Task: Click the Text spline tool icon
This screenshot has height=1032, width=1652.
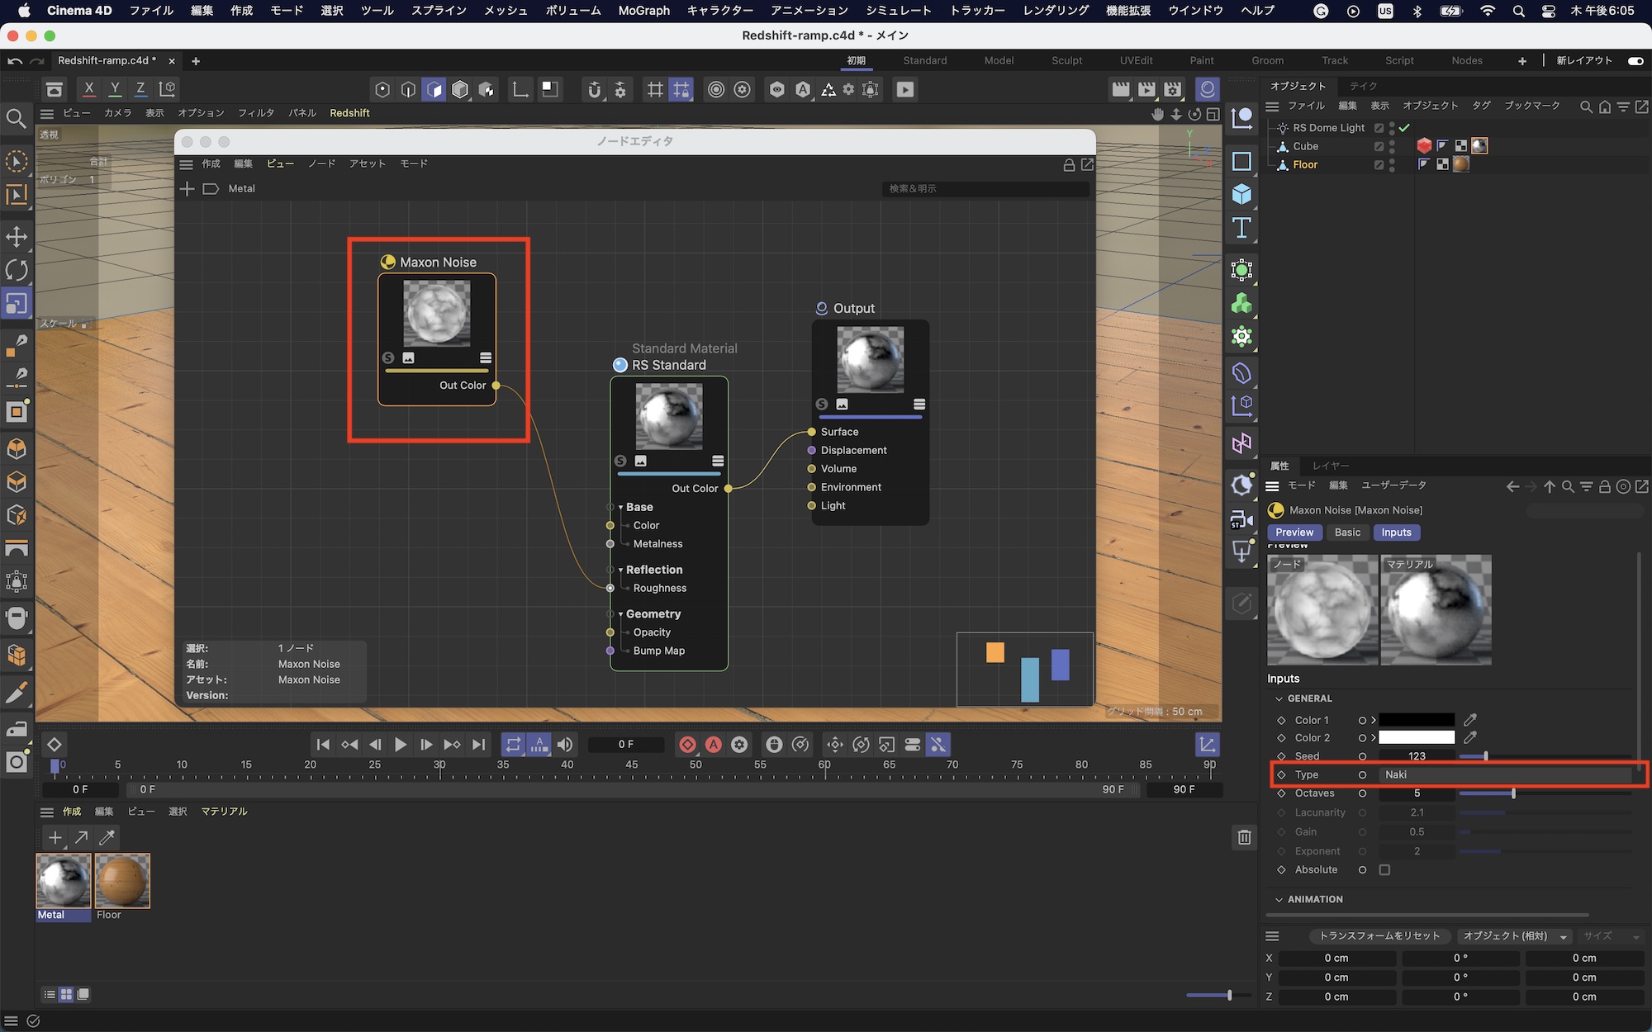Action: click(x=1241, y=228)
